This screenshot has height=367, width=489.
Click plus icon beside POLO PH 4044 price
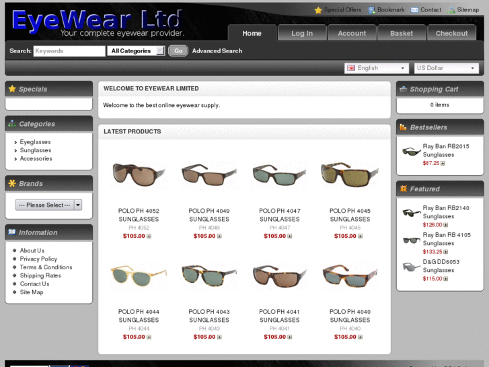coord(149,337)
